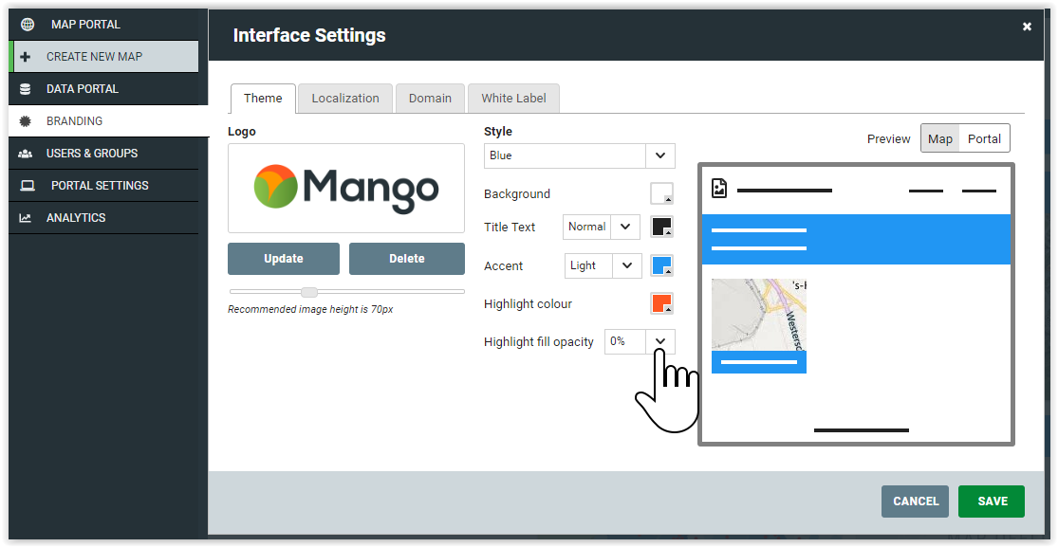Viewport: 1058px width, 547px height.
Task: Open USERS & GROUPS section
Action: [103, 154]
